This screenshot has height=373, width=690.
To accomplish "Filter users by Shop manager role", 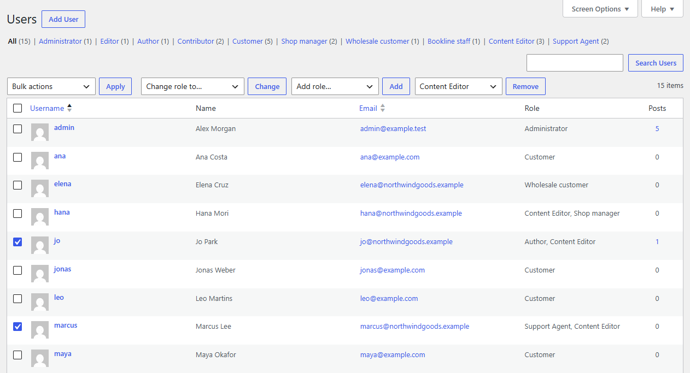I will (304, 41).
